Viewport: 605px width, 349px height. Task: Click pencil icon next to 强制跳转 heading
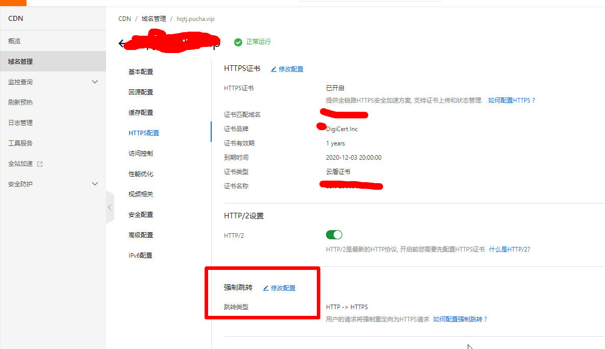[x=266, y=288]
